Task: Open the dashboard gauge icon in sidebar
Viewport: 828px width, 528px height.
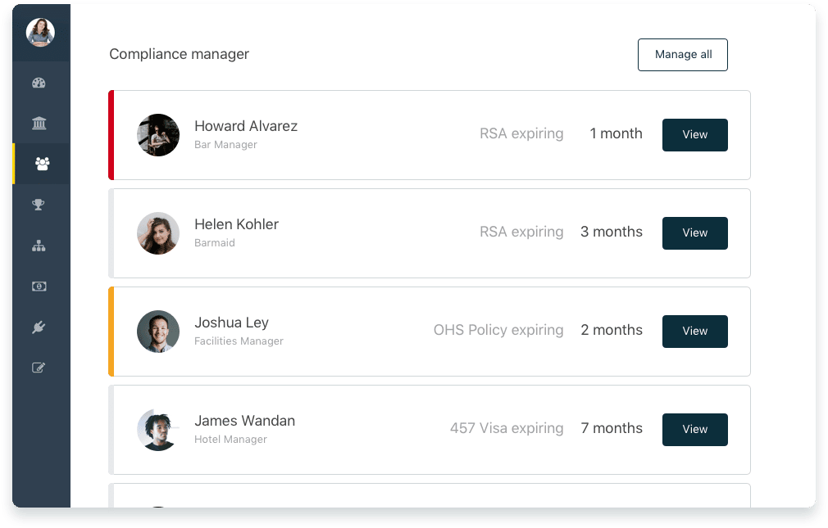Action: point(39,83)
